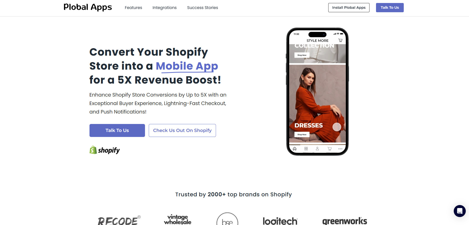This screenshot has width=469, height=225.
Task: Click the Logitech brand logo
Action: [x=280, y=221]
